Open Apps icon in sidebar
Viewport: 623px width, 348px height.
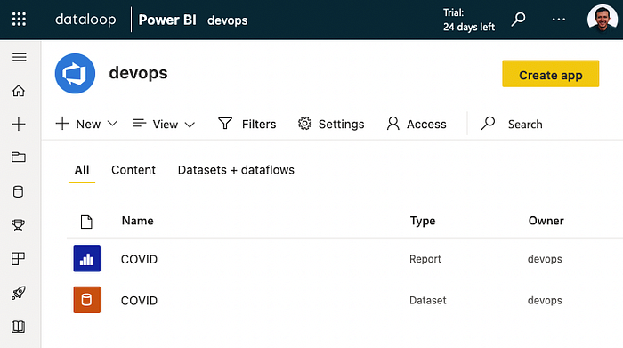coord(18,259)
